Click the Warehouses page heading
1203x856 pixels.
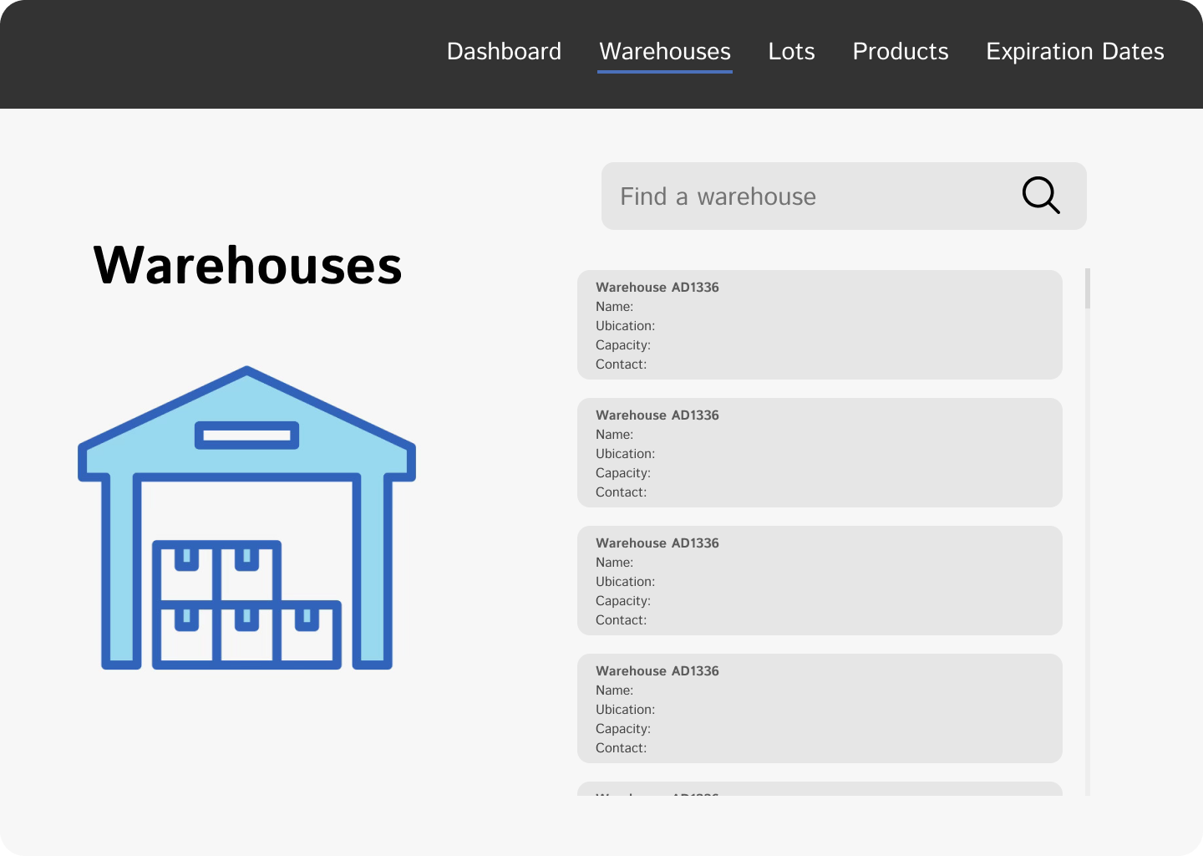(x=248, y=265)
